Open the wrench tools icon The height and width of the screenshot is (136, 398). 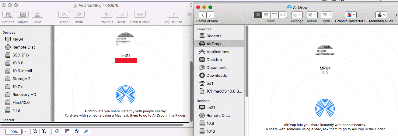86,131
